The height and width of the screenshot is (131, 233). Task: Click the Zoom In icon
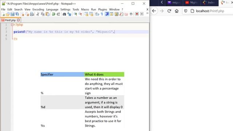(x=75, y=14)
